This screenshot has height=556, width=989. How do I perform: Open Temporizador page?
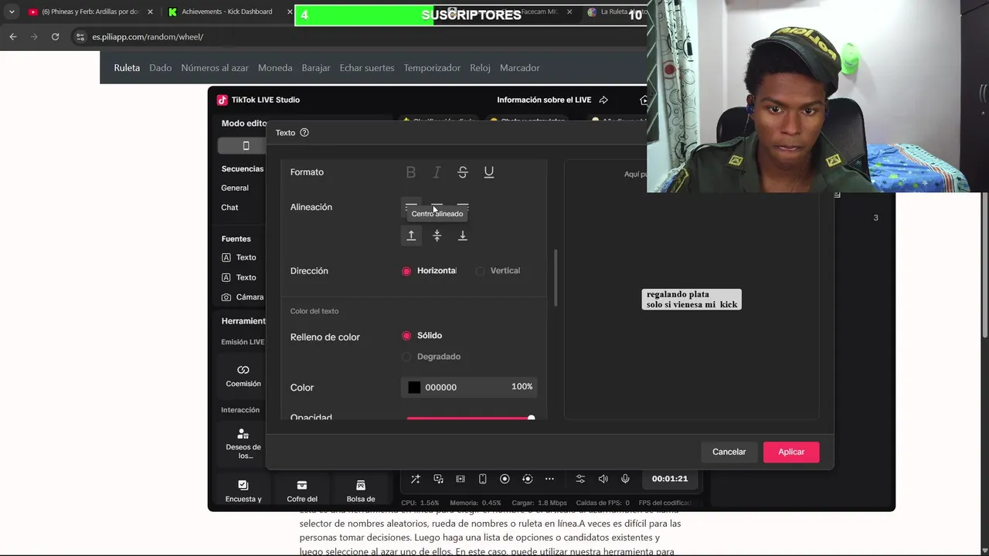(432, 68)
